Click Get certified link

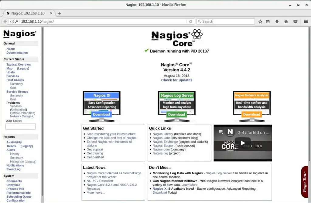coord(95,157)
